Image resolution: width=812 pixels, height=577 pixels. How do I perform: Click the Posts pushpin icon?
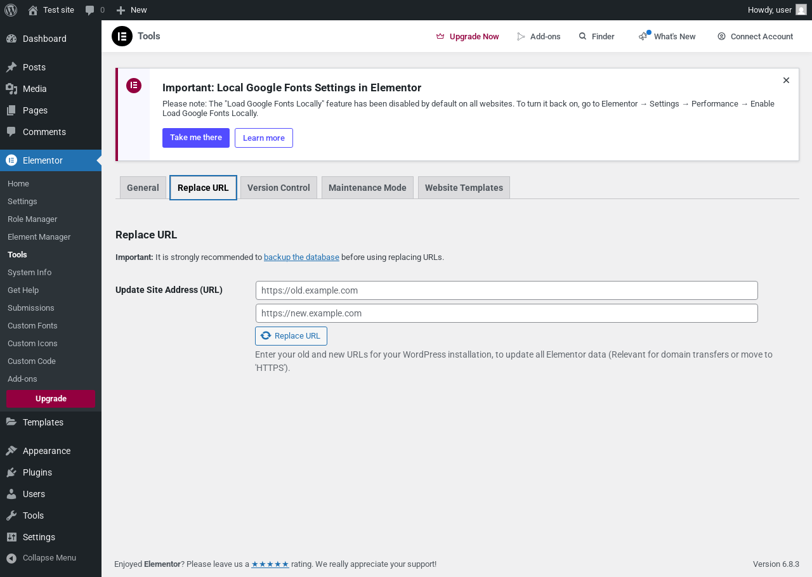[x=11, y=67]
